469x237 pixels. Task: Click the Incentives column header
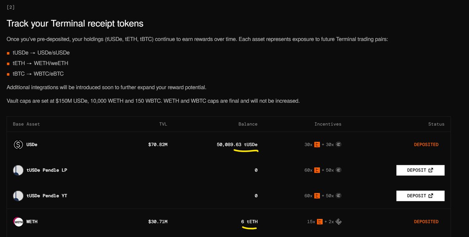328,124
